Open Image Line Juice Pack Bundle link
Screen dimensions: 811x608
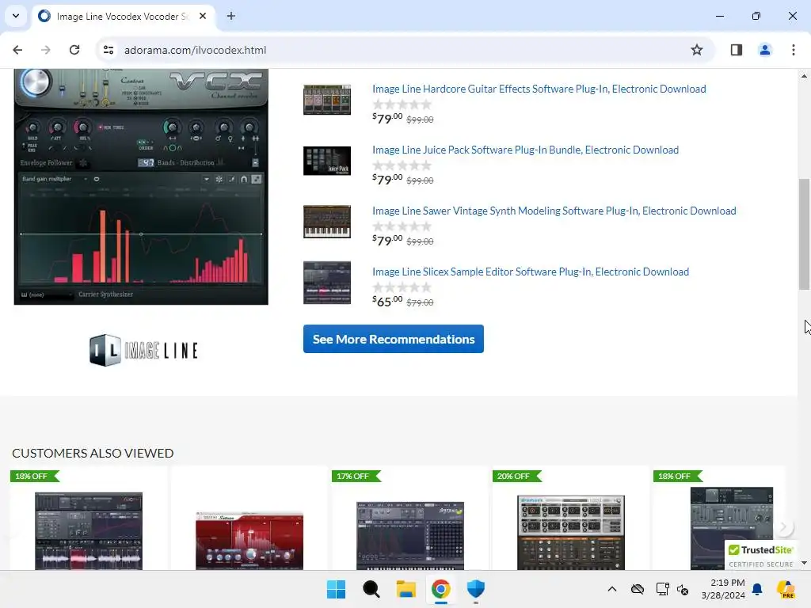(526, 150)
